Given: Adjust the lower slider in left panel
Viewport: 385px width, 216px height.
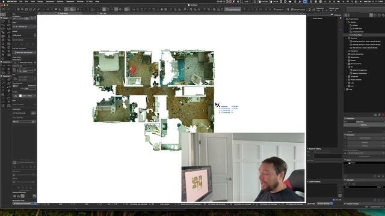Looking at the screenshot, I should (24, 182).
